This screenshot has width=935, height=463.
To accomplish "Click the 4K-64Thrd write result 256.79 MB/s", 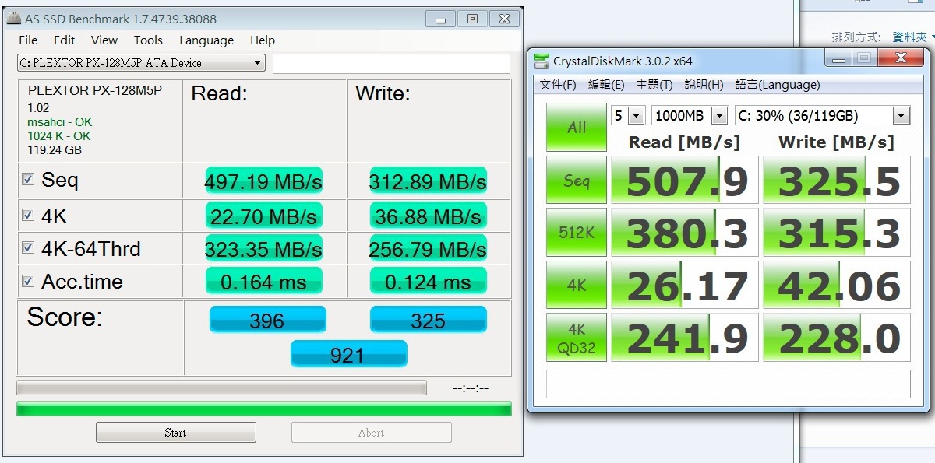I will point(429,249).
